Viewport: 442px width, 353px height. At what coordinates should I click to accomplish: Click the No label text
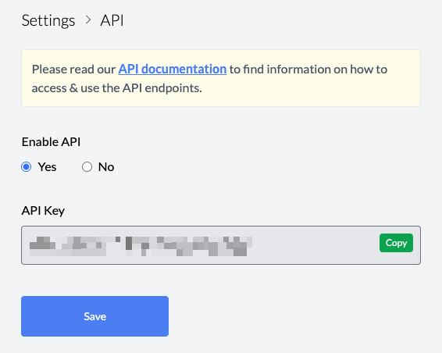(x=106, y=167)
